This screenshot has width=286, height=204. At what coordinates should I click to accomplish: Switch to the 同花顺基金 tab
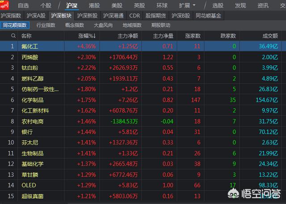[209, 16]
